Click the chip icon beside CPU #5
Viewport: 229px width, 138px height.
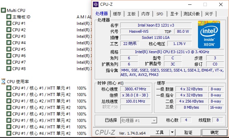[x=9, y=49]
